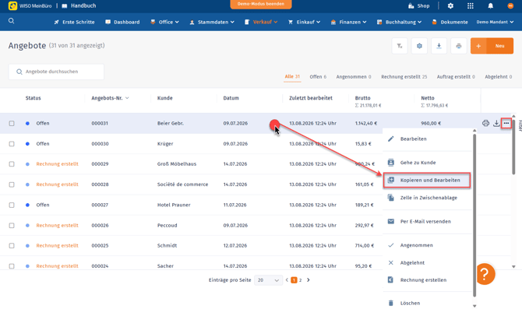Image resolution: width=522 pixels, height=309 pixels.
Task: Choose Rechnung erstellen in menu
Action: [x=428, y=280]
